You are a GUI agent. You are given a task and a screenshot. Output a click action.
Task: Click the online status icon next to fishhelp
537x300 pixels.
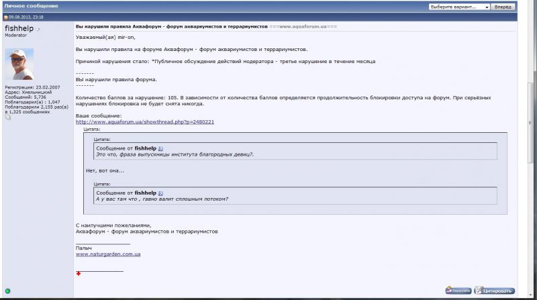(x=38, y=30)
